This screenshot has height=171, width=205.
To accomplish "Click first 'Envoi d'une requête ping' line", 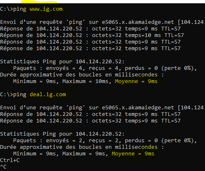I will click(x=102, y=22).
